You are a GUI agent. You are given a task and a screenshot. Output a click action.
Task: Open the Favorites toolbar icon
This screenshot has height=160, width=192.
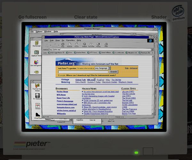91,45
